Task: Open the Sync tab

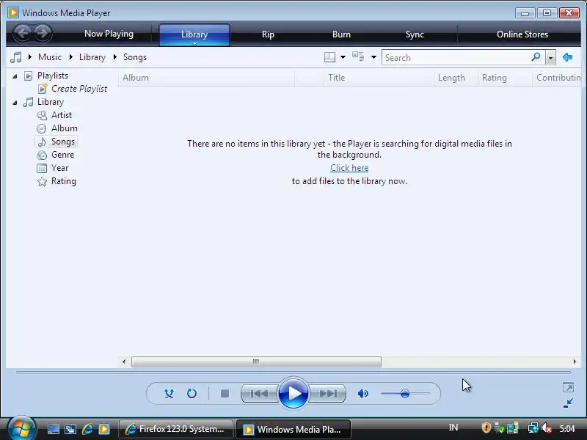Action: 415,34
